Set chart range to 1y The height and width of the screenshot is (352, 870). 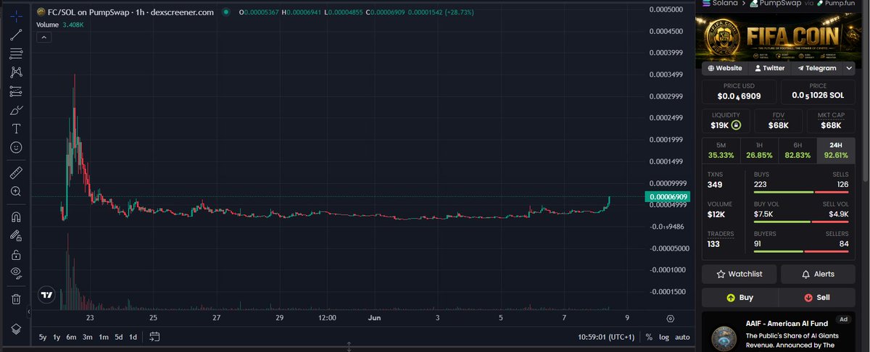(57, 337)
